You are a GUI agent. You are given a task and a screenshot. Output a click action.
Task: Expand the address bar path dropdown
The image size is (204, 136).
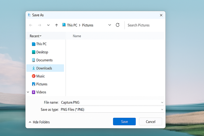(110, 25)
